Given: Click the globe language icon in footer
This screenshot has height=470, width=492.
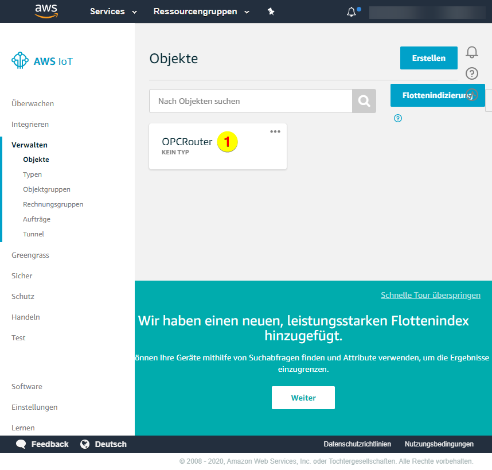Looking at the screenshot, I should [x=85, y=444].
